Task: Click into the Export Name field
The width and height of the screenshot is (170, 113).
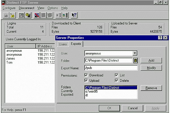Action: [111, 68]
